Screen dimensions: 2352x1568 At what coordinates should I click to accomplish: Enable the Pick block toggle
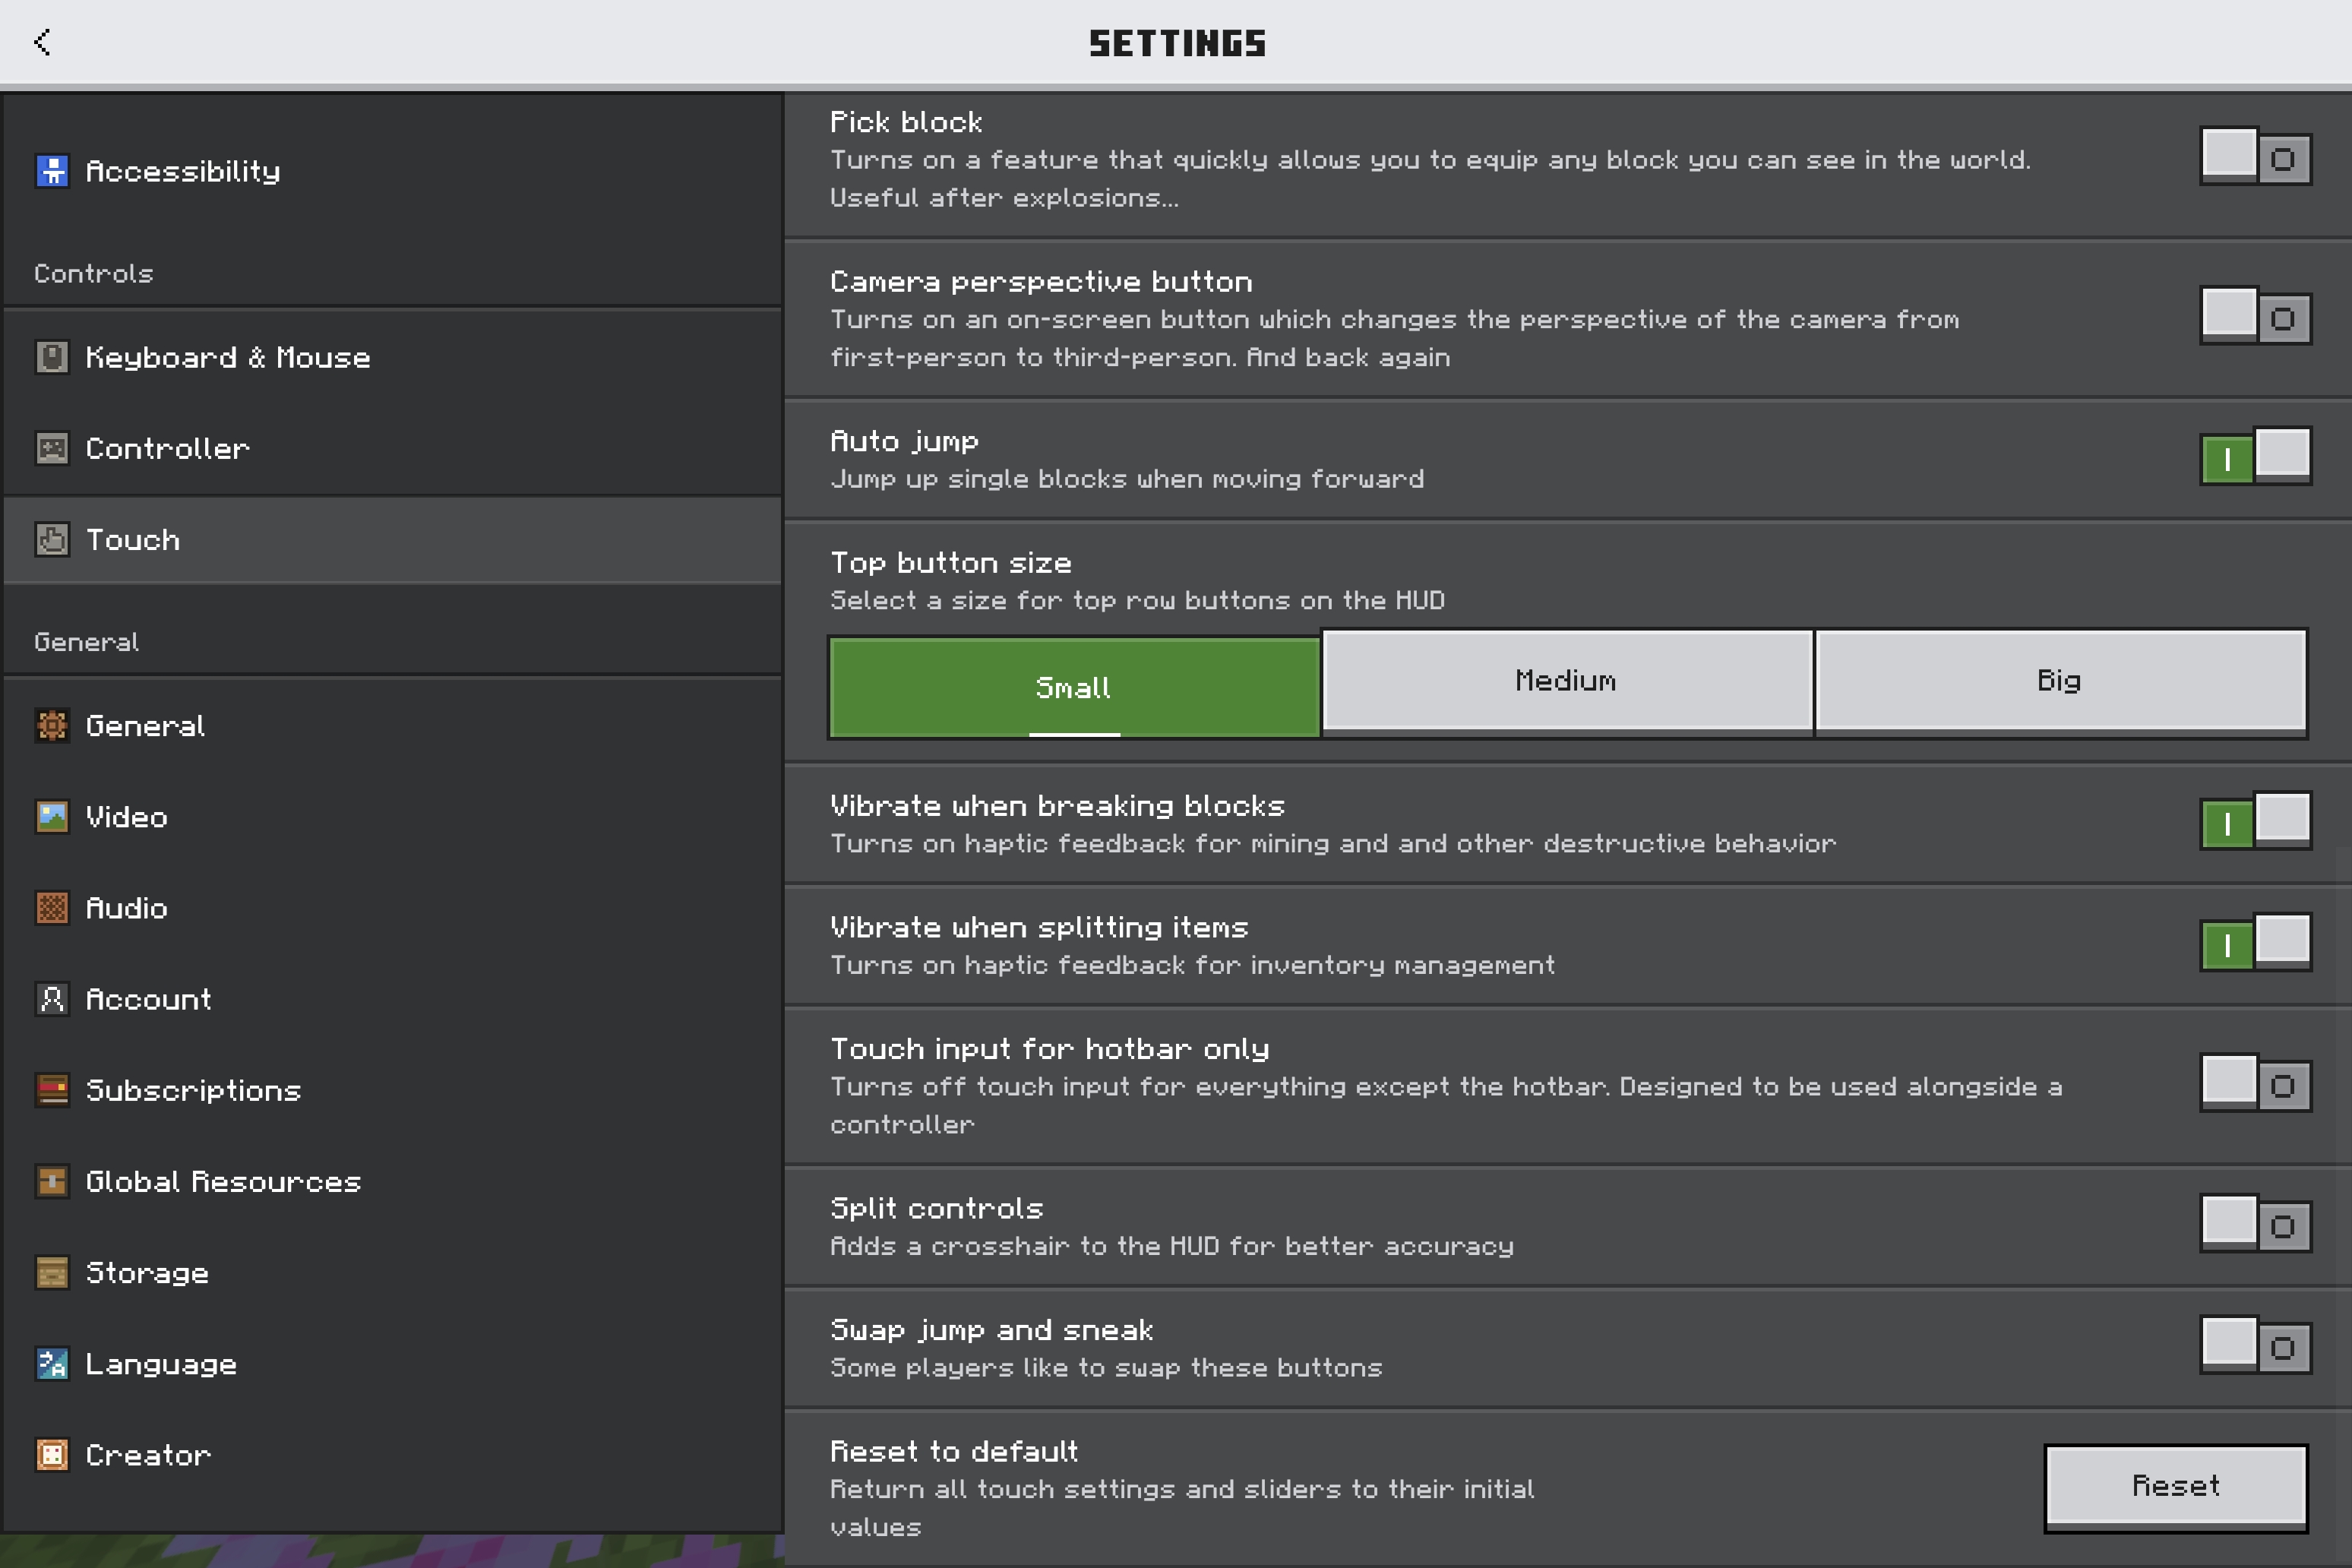(x=2255, y=156)
